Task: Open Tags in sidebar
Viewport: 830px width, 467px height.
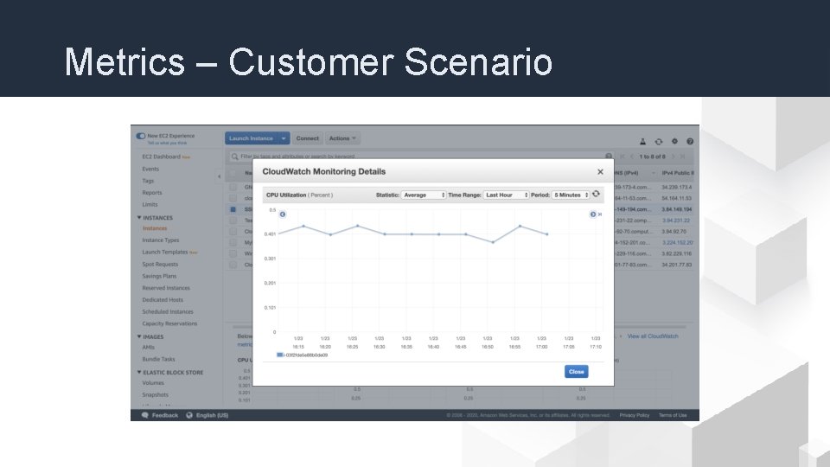Action: pyautogui.click(x=148, y=181)
